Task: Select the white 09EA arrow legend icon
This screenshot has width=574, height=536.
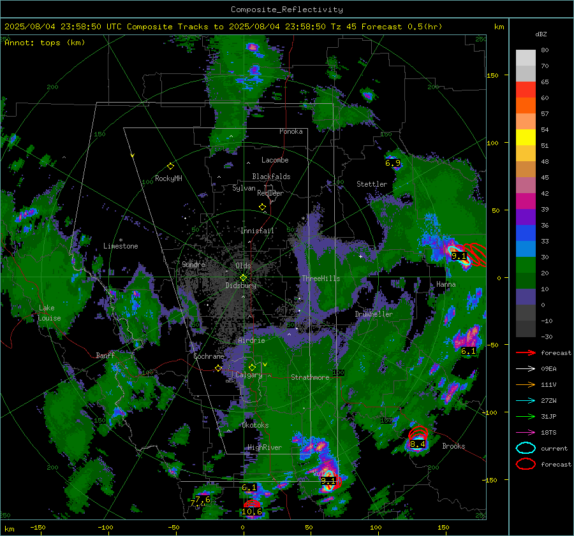Action: [x=526, y=368]
